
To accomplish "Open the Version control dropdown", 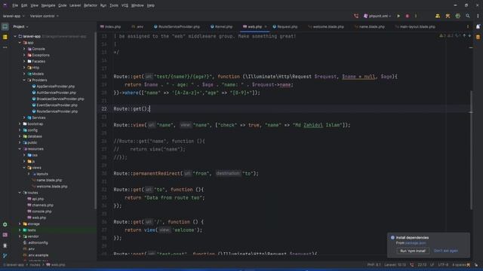I will 44,16.
